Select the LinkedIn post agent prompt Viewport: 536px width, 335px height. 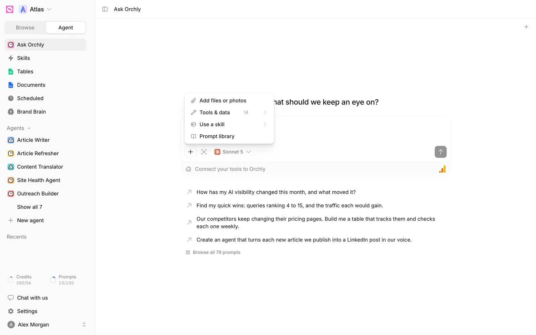point(316,240)
